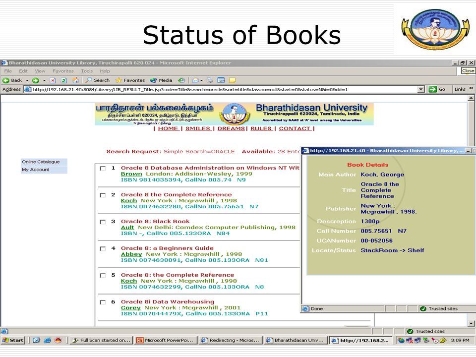Tick checkbox for result 5 by Koch
Screen dimensions: 476x357
tap(103, 275)
